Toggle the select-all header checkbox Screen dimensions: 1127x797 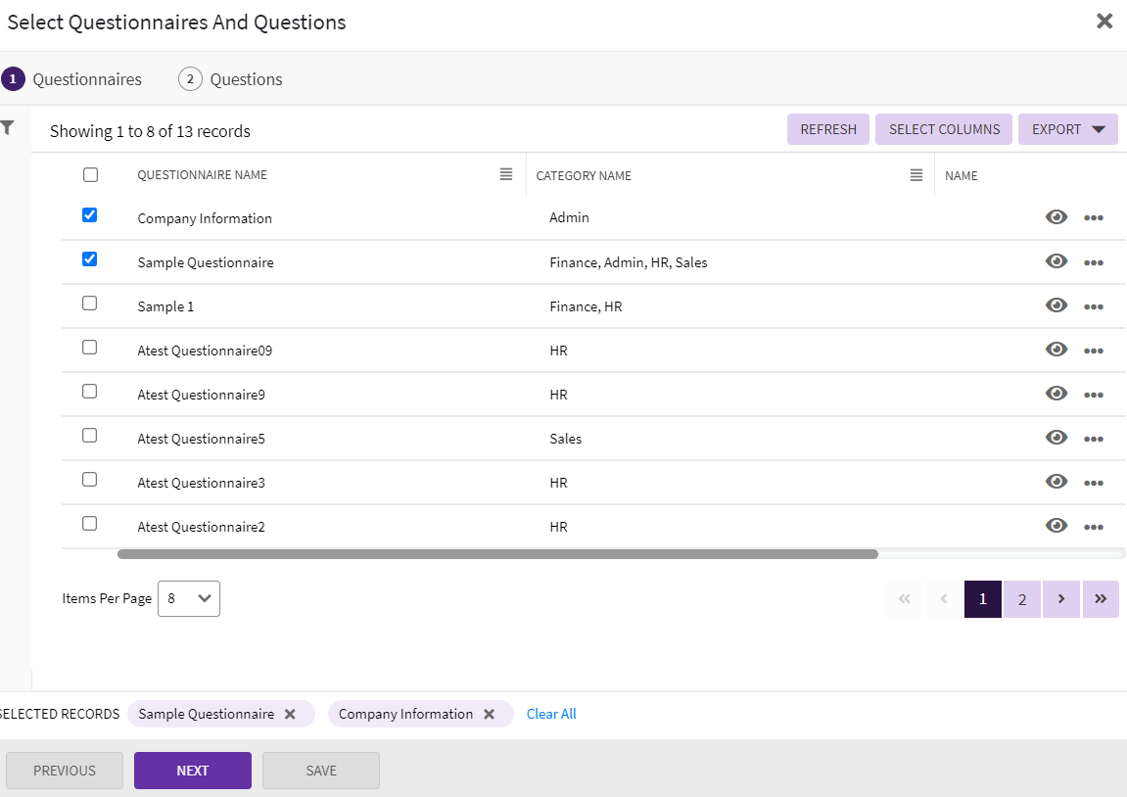click(x=91, y=175)
